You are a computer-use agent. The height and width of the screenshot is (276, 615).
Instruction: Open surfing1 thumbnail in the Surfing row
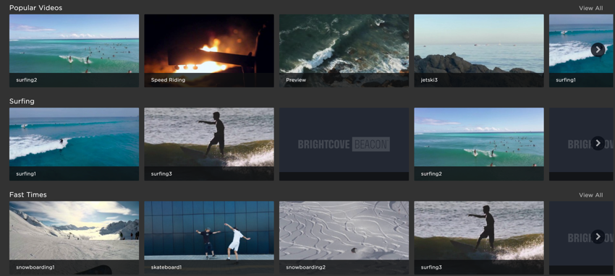tap(74, 144)
